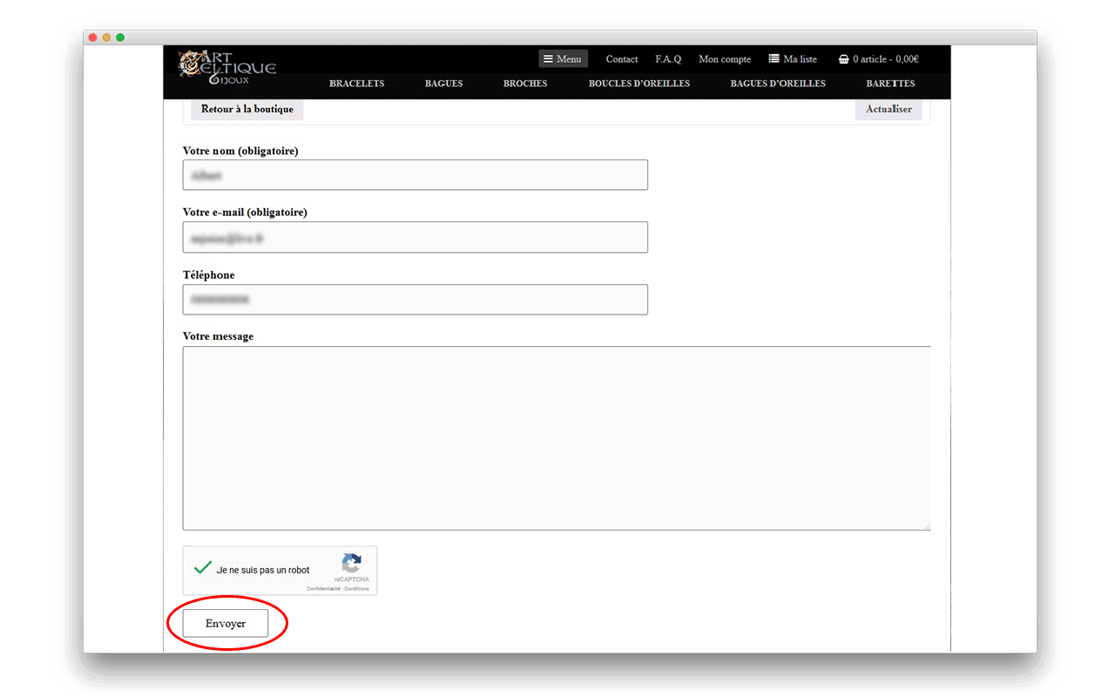Select the Barettes category
Screen dimensions: 1115x697
[890, 84]
